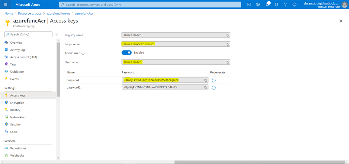Open the feedback smiley icon

294,4
